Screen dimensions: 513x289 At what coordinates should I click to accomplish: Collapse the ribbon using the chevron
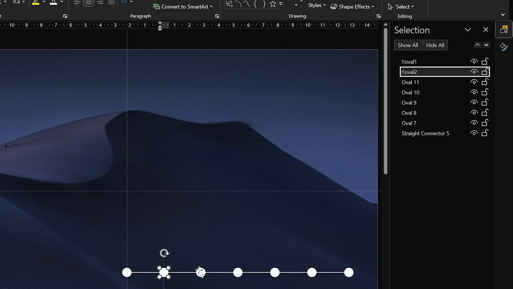(x=503, y=15)
